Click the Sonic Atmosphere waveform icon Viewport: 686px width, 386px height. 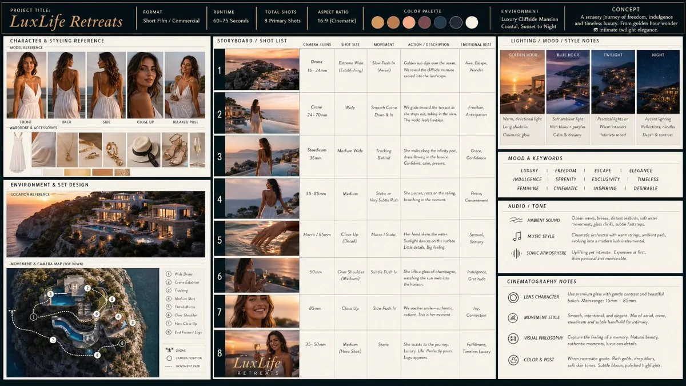[516, 253]
